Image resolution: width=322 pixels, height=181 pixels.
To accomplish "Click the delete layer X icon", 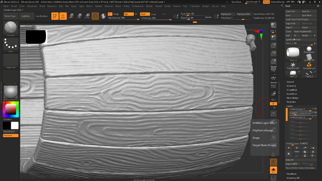I will (313, 152).
